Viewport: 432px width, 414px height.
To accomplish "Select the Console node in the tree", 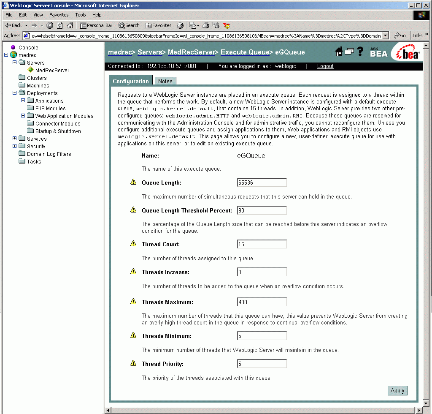I will click(x=28, y=47).
